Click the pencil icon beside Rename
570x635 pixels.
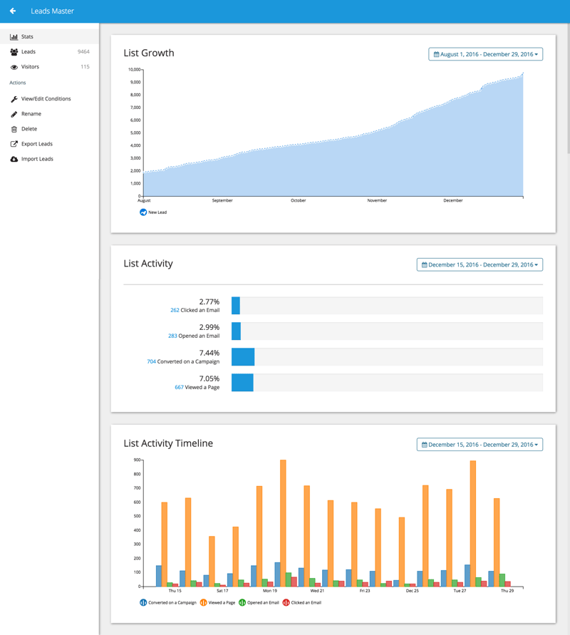(14, 114)
